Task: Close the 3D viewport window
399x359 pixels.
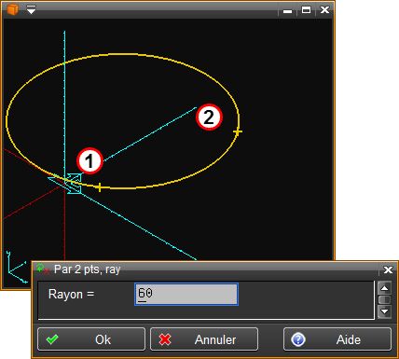Action: pos(324,10)
